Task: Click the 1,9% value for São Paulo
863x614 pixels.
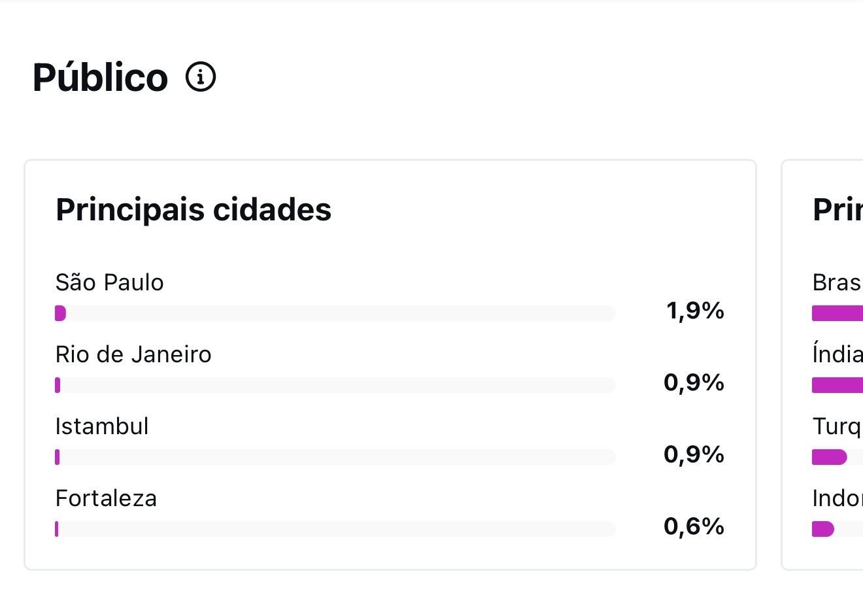Action: pos(694,311)
